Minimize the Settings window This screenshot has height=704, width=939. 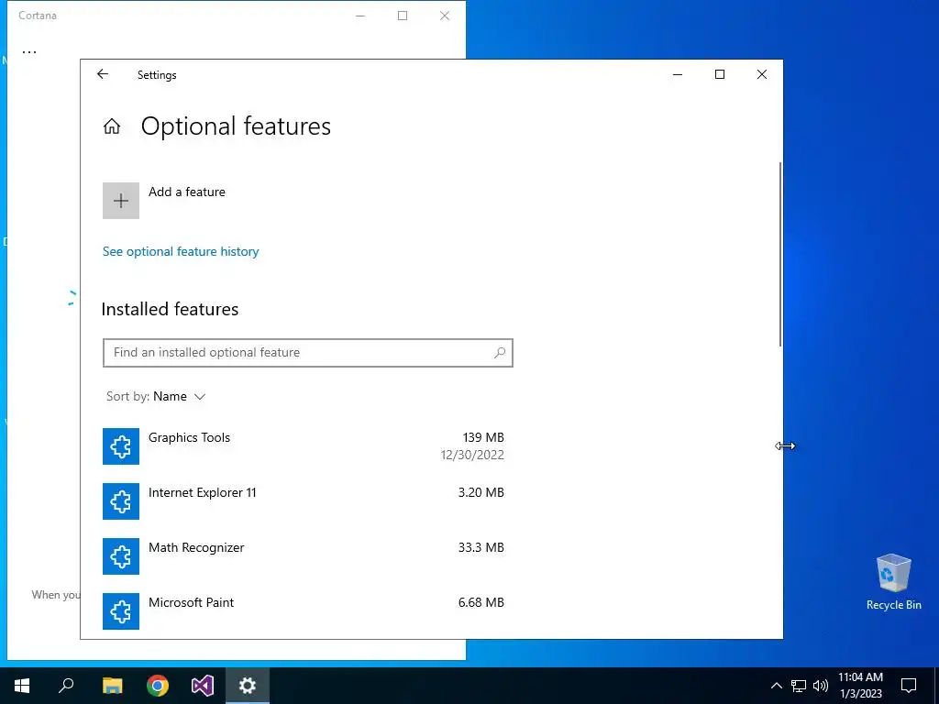coord(678,74)
